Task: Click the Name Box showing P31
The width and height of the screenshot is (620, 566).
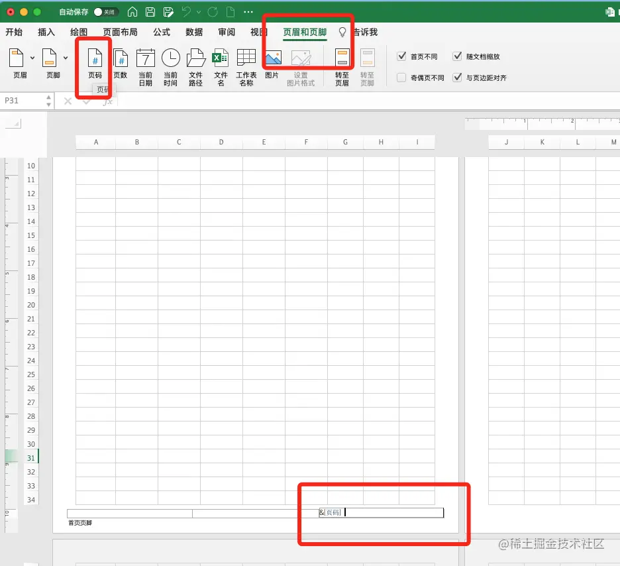Action: pos(24,101)
